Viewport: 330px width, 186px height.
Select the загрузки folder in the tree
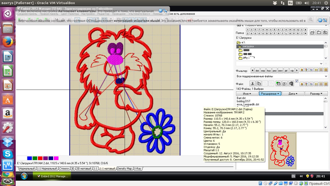[280, 46]
